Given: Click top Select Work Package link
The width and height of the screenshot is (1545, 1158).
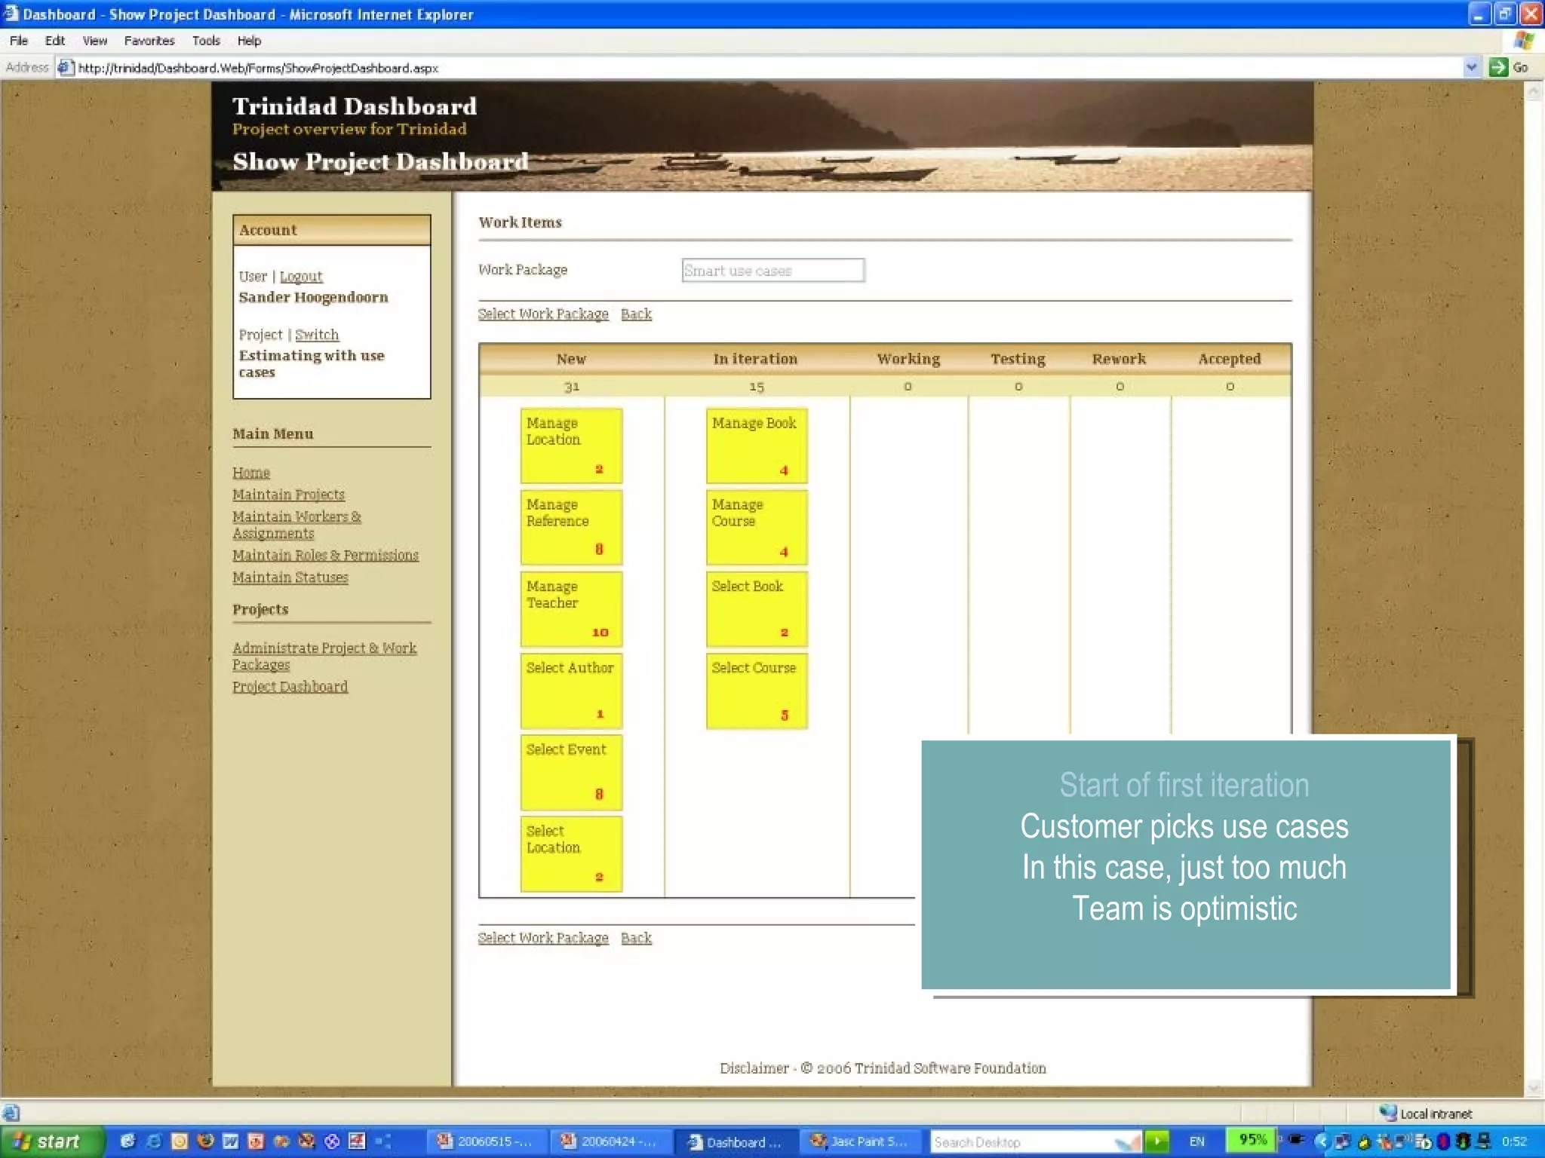Looking at the screenshot, I should [542, 314].
